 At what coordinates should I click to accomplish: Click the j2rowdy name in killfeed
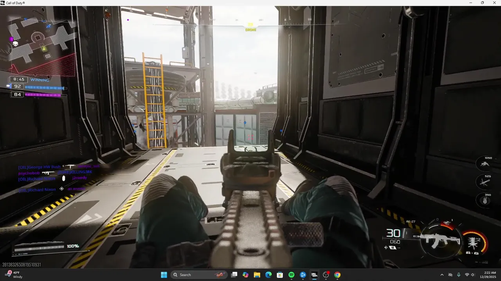[x=79, y=178]
